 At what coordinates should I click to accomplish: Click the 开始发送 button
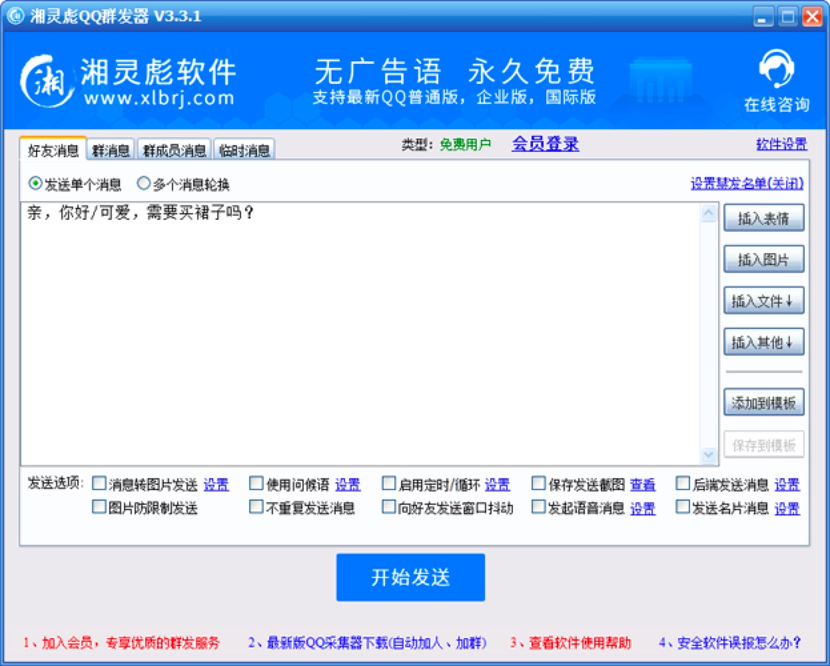[410, 577]
